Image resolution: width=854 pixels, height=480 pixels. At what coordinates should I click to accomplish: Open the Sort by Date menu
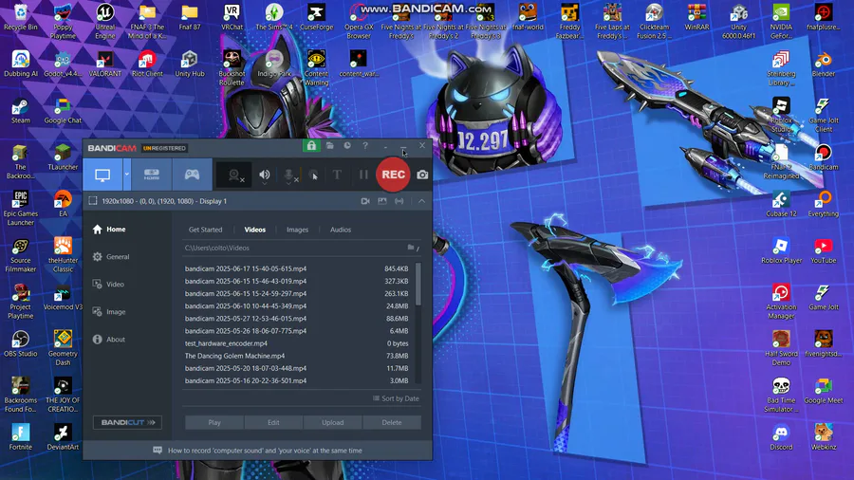[396, 398]
